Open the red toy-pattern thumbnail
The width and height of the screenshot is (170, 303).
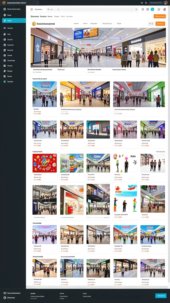click(x=45, y=163)
